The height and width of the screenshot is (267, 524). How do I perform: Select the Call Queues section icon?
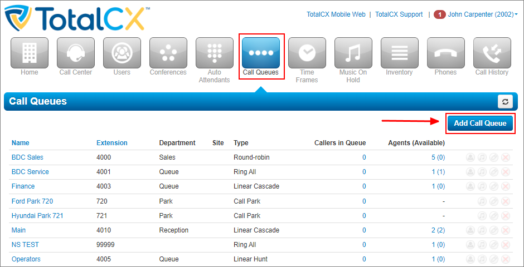[x=261, y=53]
